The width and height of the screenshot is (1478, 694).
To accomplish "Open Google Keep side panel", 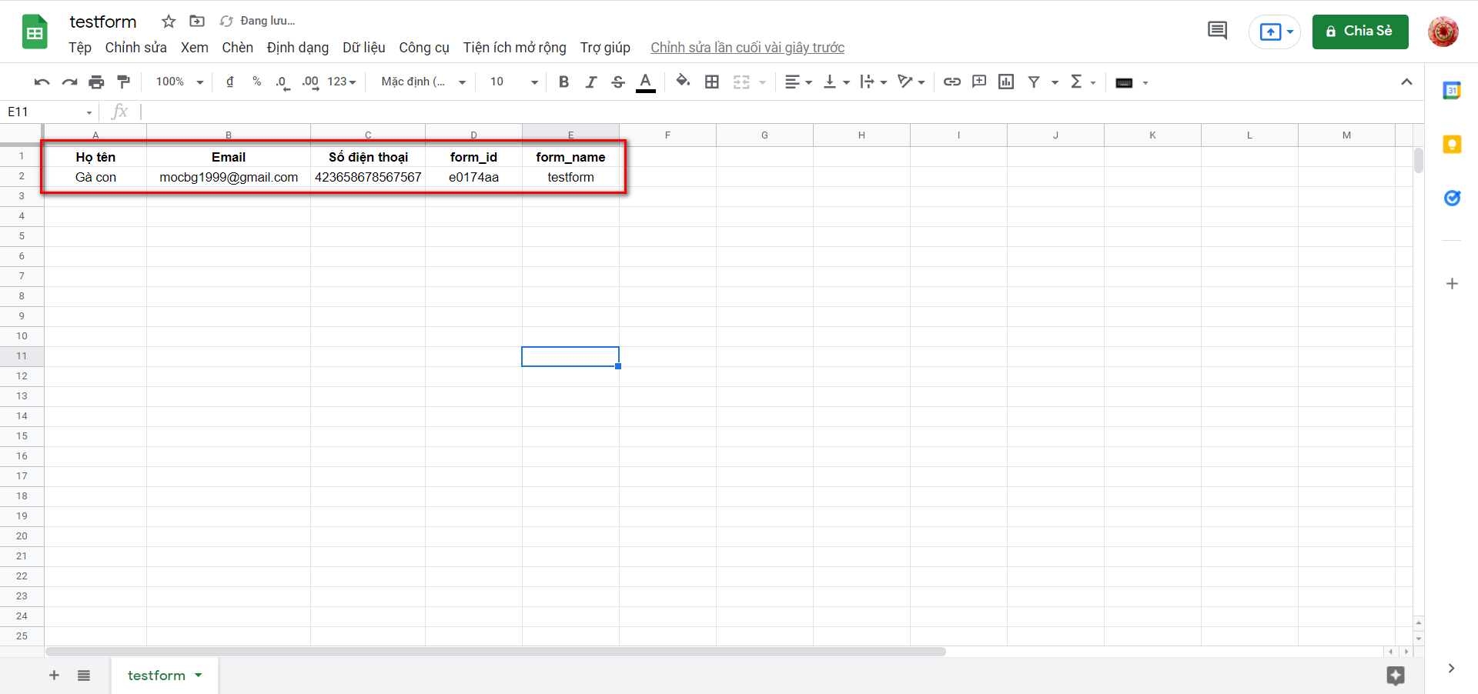I will (1452, 145).
